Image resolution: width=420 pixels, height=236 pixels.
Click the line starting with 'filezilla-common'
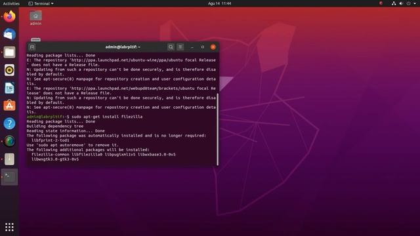(104, 155)
